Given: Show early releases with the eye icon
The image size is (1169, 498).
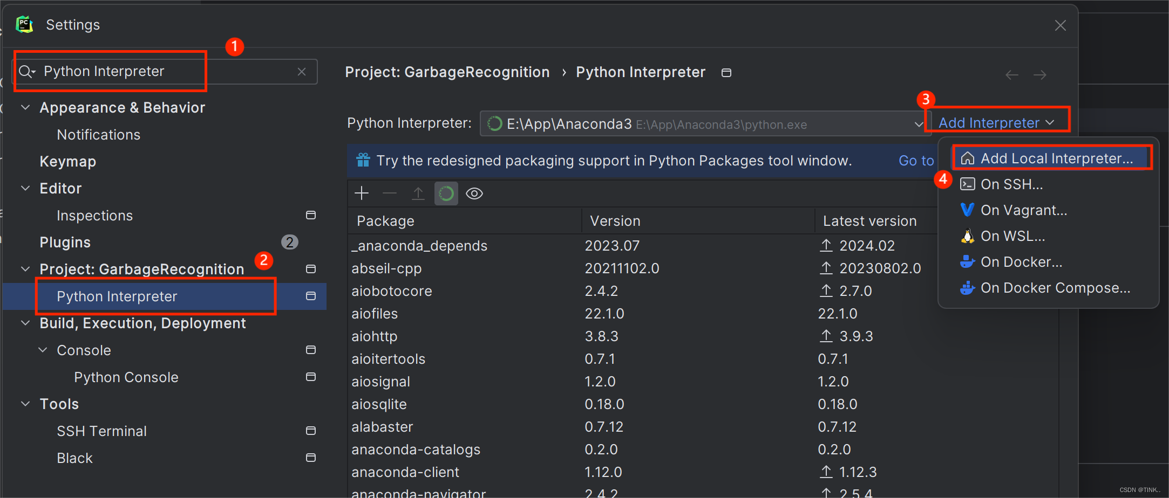Looking at the screenshot, I should coord(473,193).
